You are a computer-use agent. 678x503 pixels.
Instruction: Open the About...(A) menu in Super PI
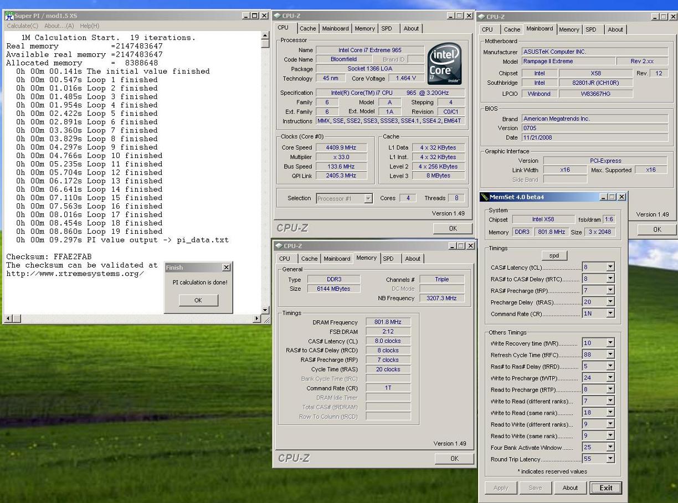coord(59,25)
